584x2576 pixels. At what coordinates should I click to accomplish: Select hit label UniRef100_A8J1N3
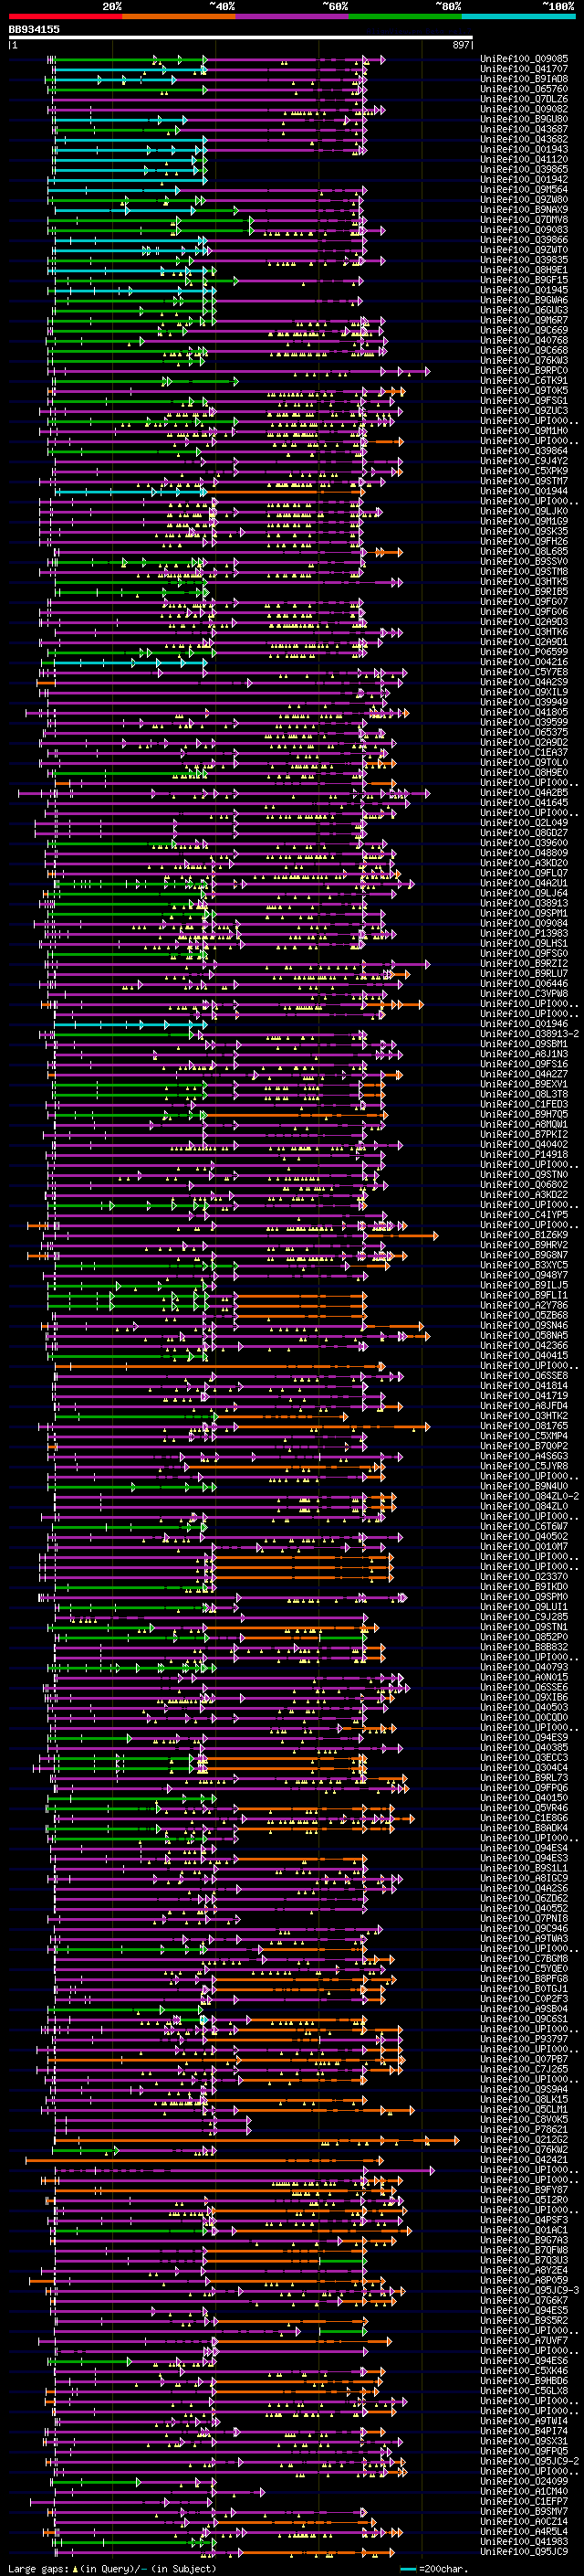click(x=524, y=1054)
